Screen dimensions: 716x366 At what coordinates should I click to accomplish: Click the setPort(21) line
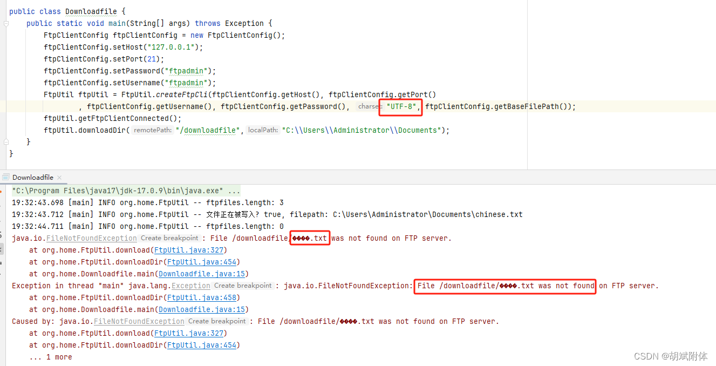(104, 59)
